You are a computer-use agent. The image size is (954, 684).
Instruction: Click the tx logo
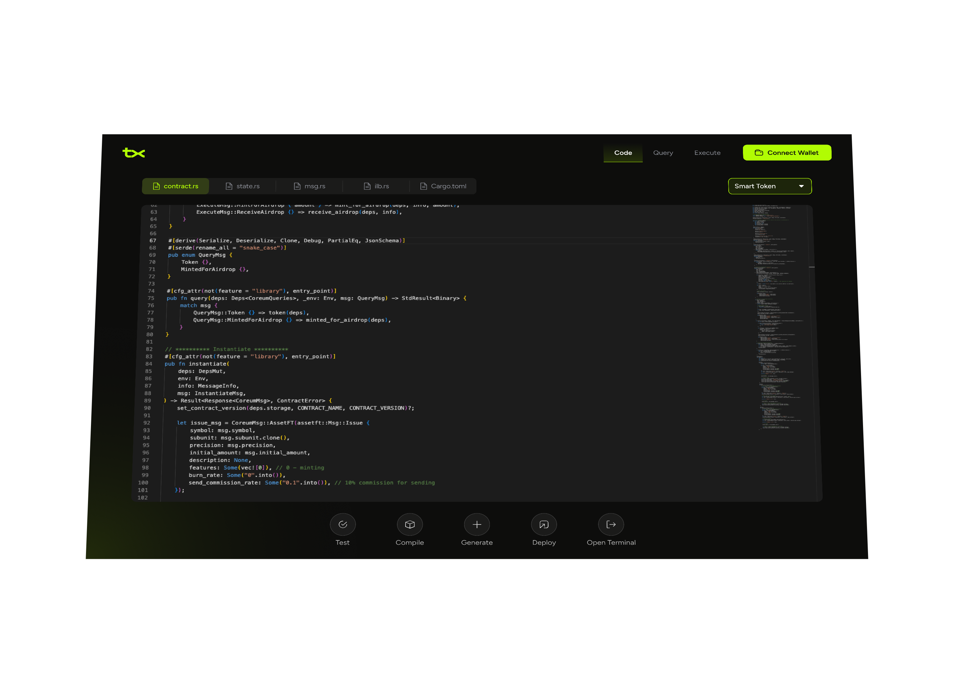point(134,153)
